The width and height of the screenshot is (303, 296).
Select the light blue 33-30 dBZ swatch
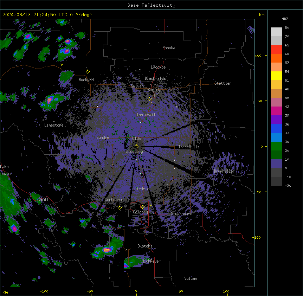coord(276,137)
